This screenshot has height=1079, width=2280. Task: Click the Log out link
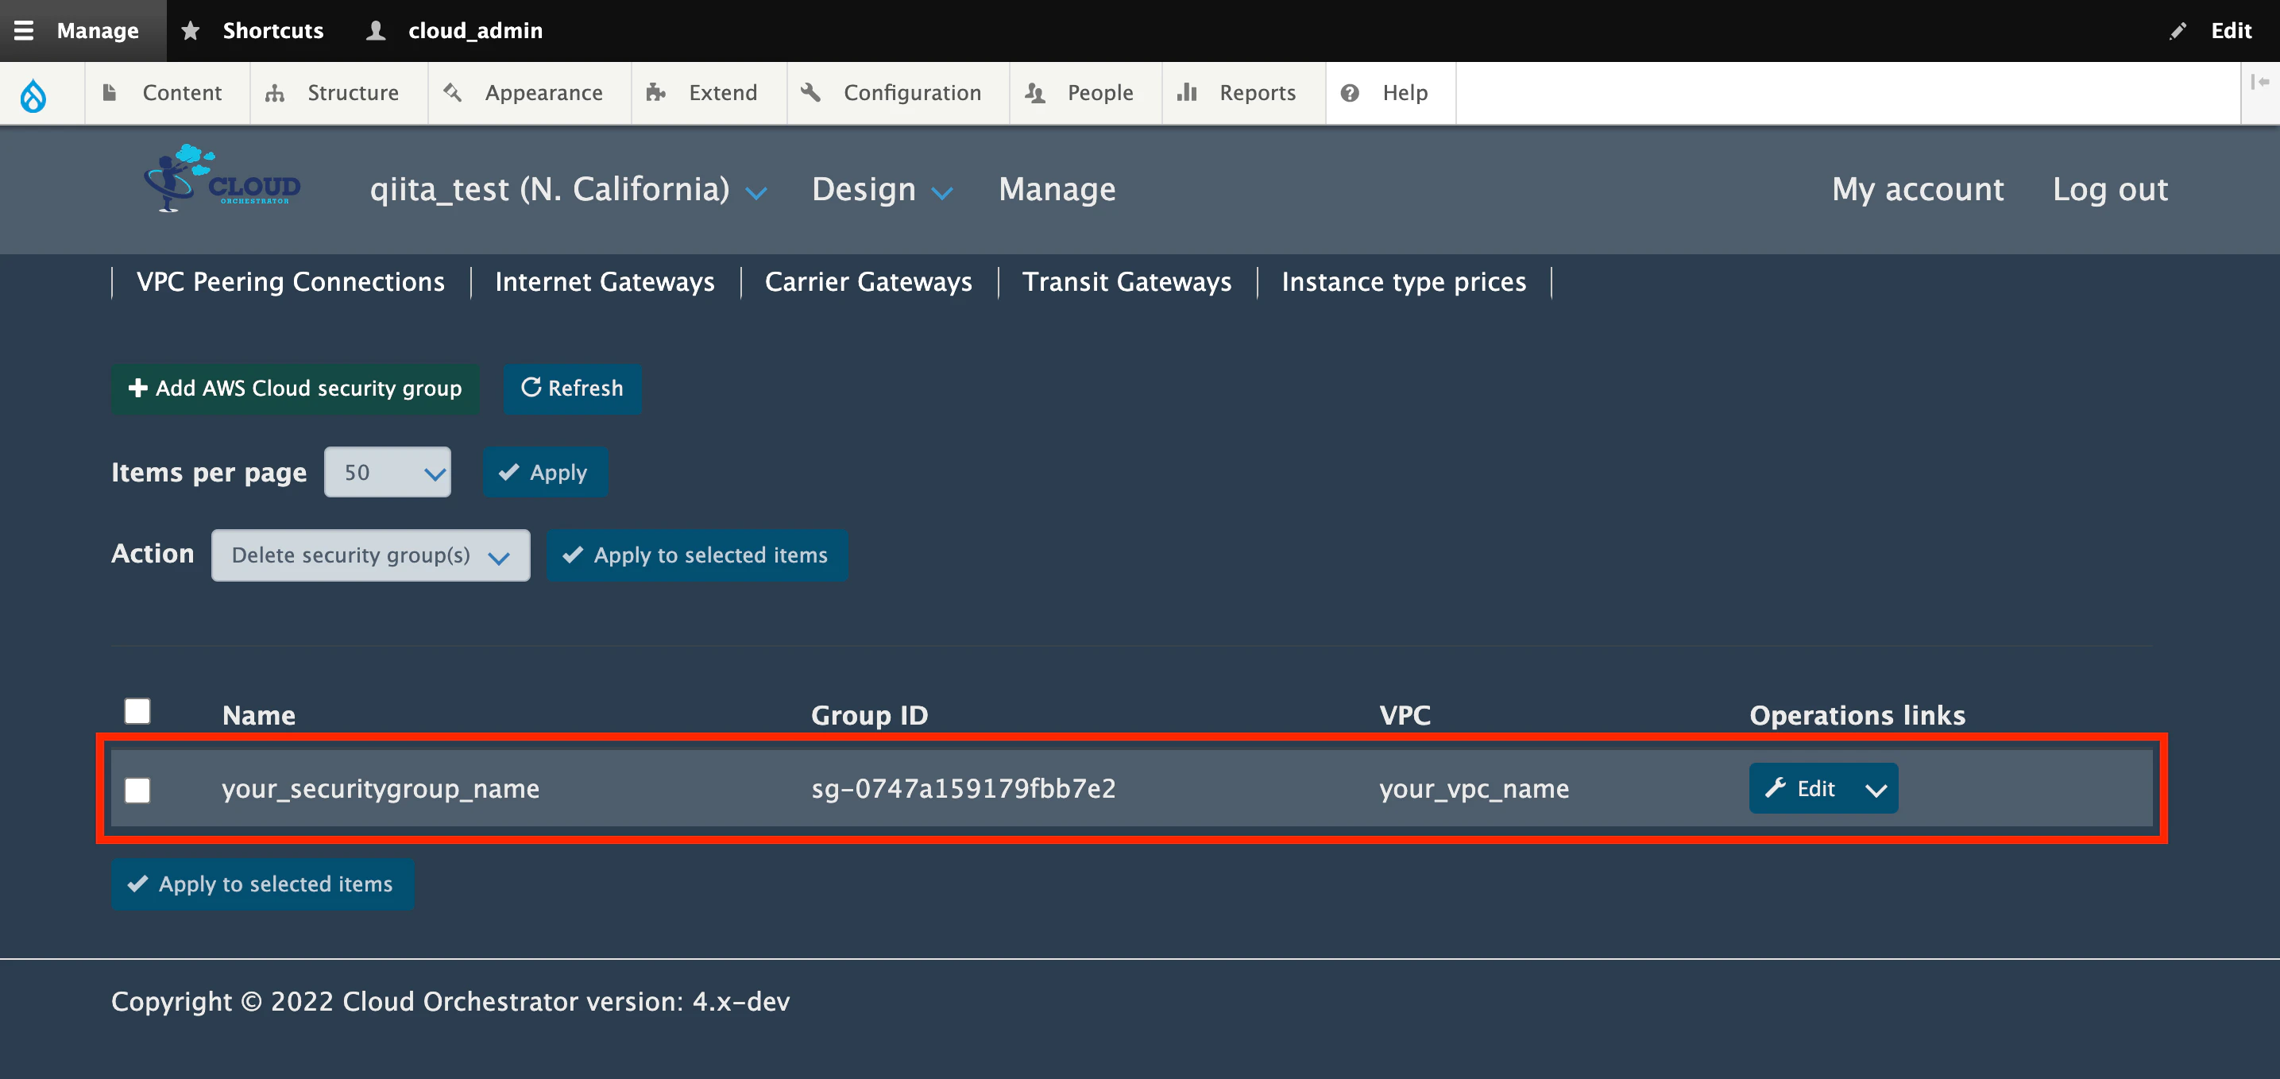point(2110,189)
